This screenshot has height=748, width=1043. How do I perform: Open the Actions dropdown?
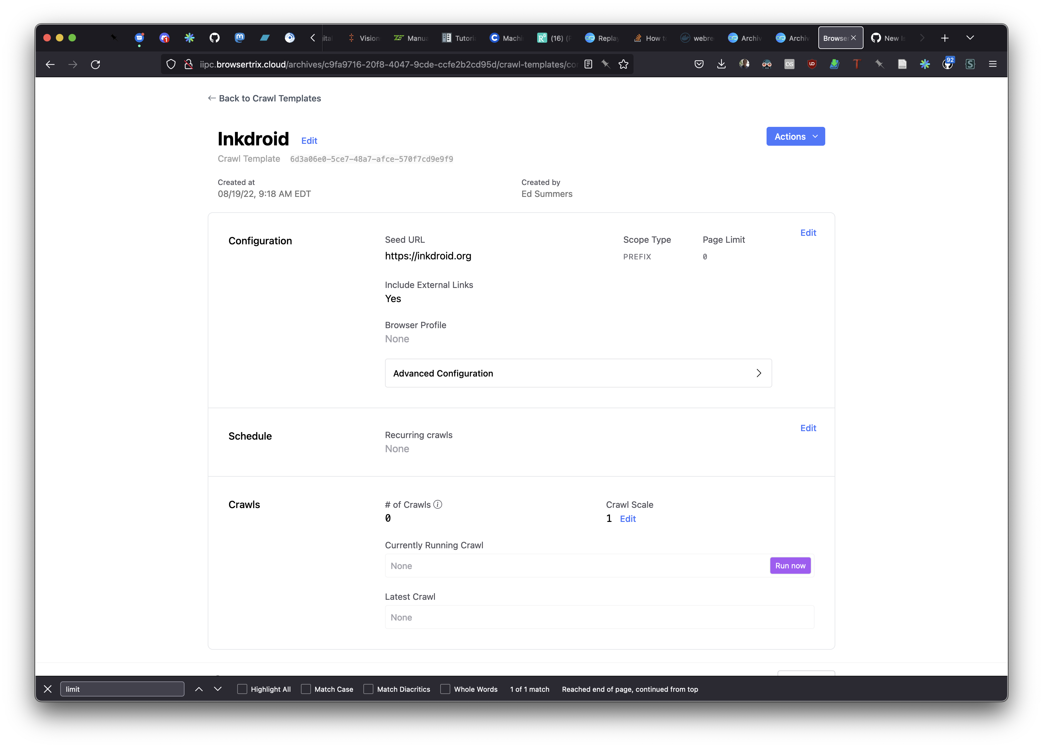click(795, 136)
